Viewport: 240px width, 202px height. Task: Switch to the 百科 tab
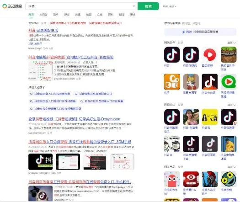tap(111, 15)
